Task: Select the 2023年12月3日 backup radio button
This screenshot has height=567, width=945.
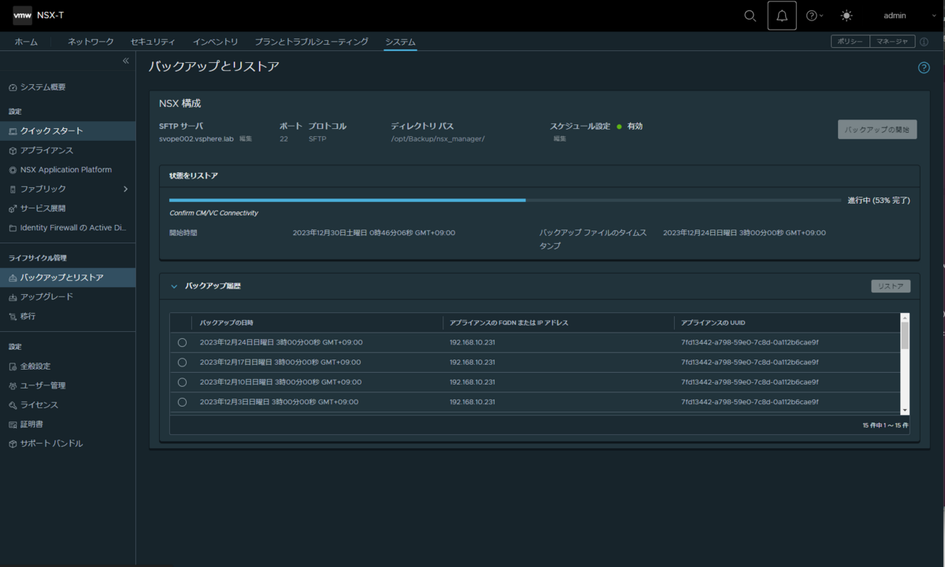Action: (182, 402)
